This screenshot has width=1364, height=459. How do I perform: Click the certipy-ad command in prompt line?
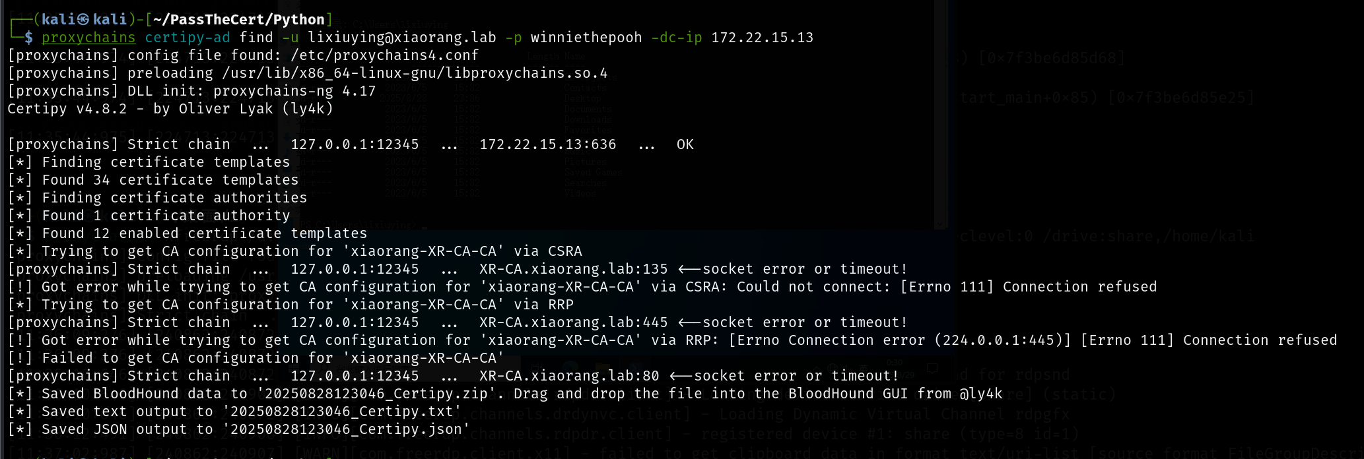point(188,38)
